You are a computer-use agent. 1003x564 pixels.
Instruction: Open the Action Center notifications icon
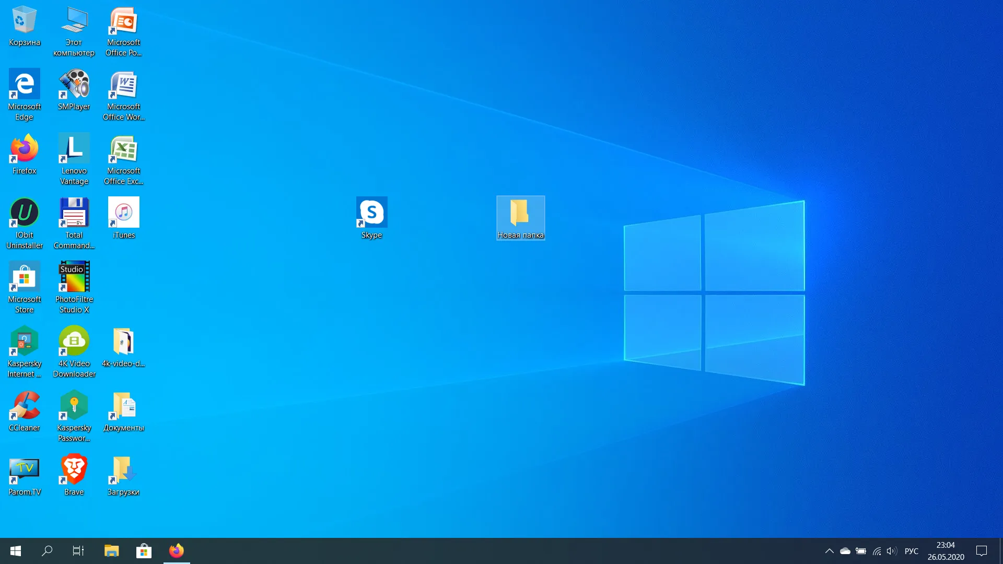click(982, 551)
